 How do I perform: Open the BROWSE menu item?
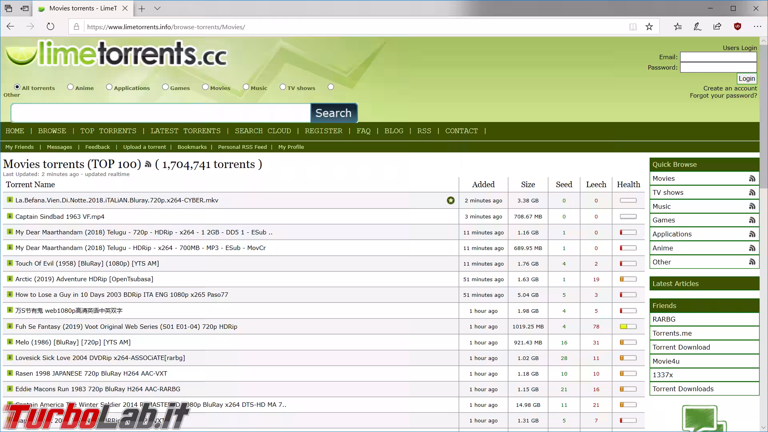(x=52, y=131)
